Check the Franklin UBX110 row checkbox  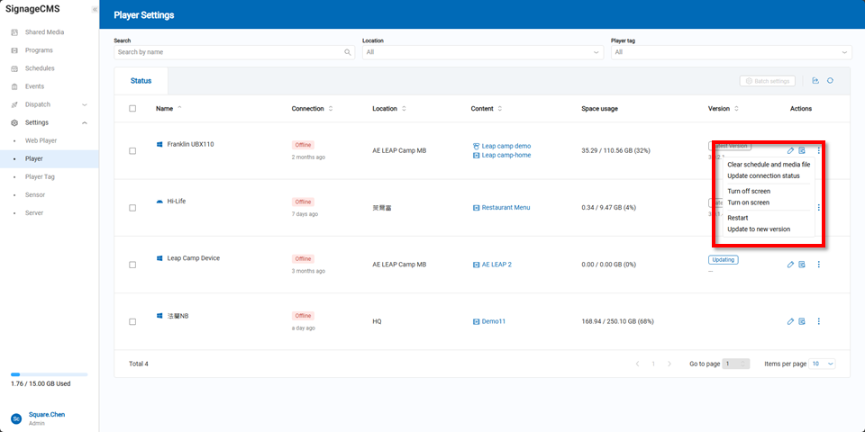[132, 150]
